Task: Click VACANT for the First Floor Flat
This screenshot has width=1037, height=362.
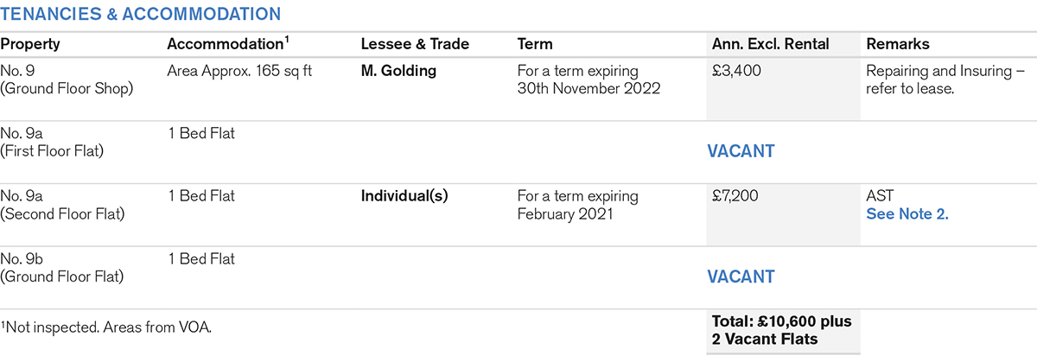Action: [x=741, y=151]
